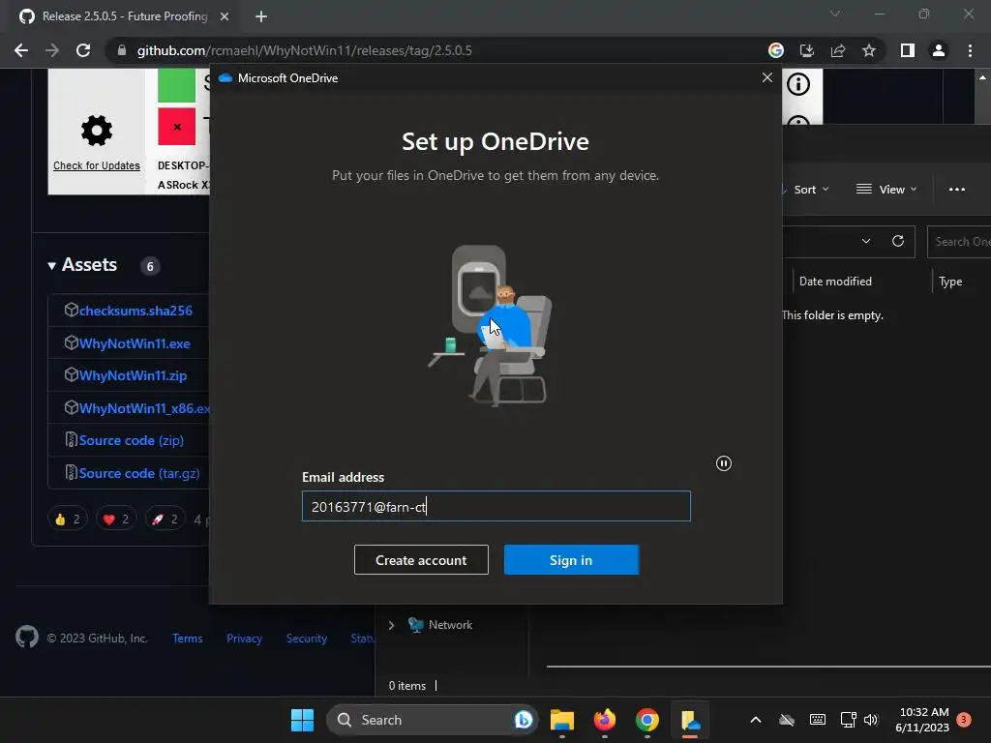Open See more options in File Explorer

[x=957, y=190]
